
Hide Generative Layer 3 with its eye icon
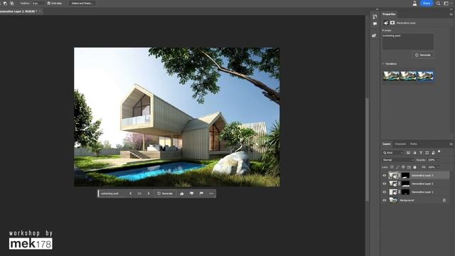[385, 176]
